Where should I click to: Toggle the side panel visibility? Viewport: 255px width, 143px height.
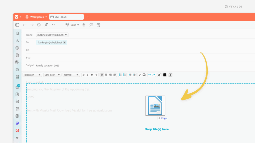tap(17, 25)
